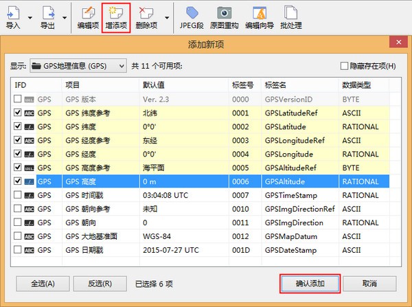The height and width of the screenshot is (307, 412).
Task: Uncheck the GPS 纬度参考 row checkbox
Action: click(18, 113)
